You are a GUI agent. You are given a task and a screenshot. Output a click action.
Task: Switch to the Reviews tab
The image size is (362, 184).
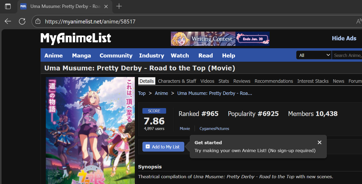click(x=242, y=81)
